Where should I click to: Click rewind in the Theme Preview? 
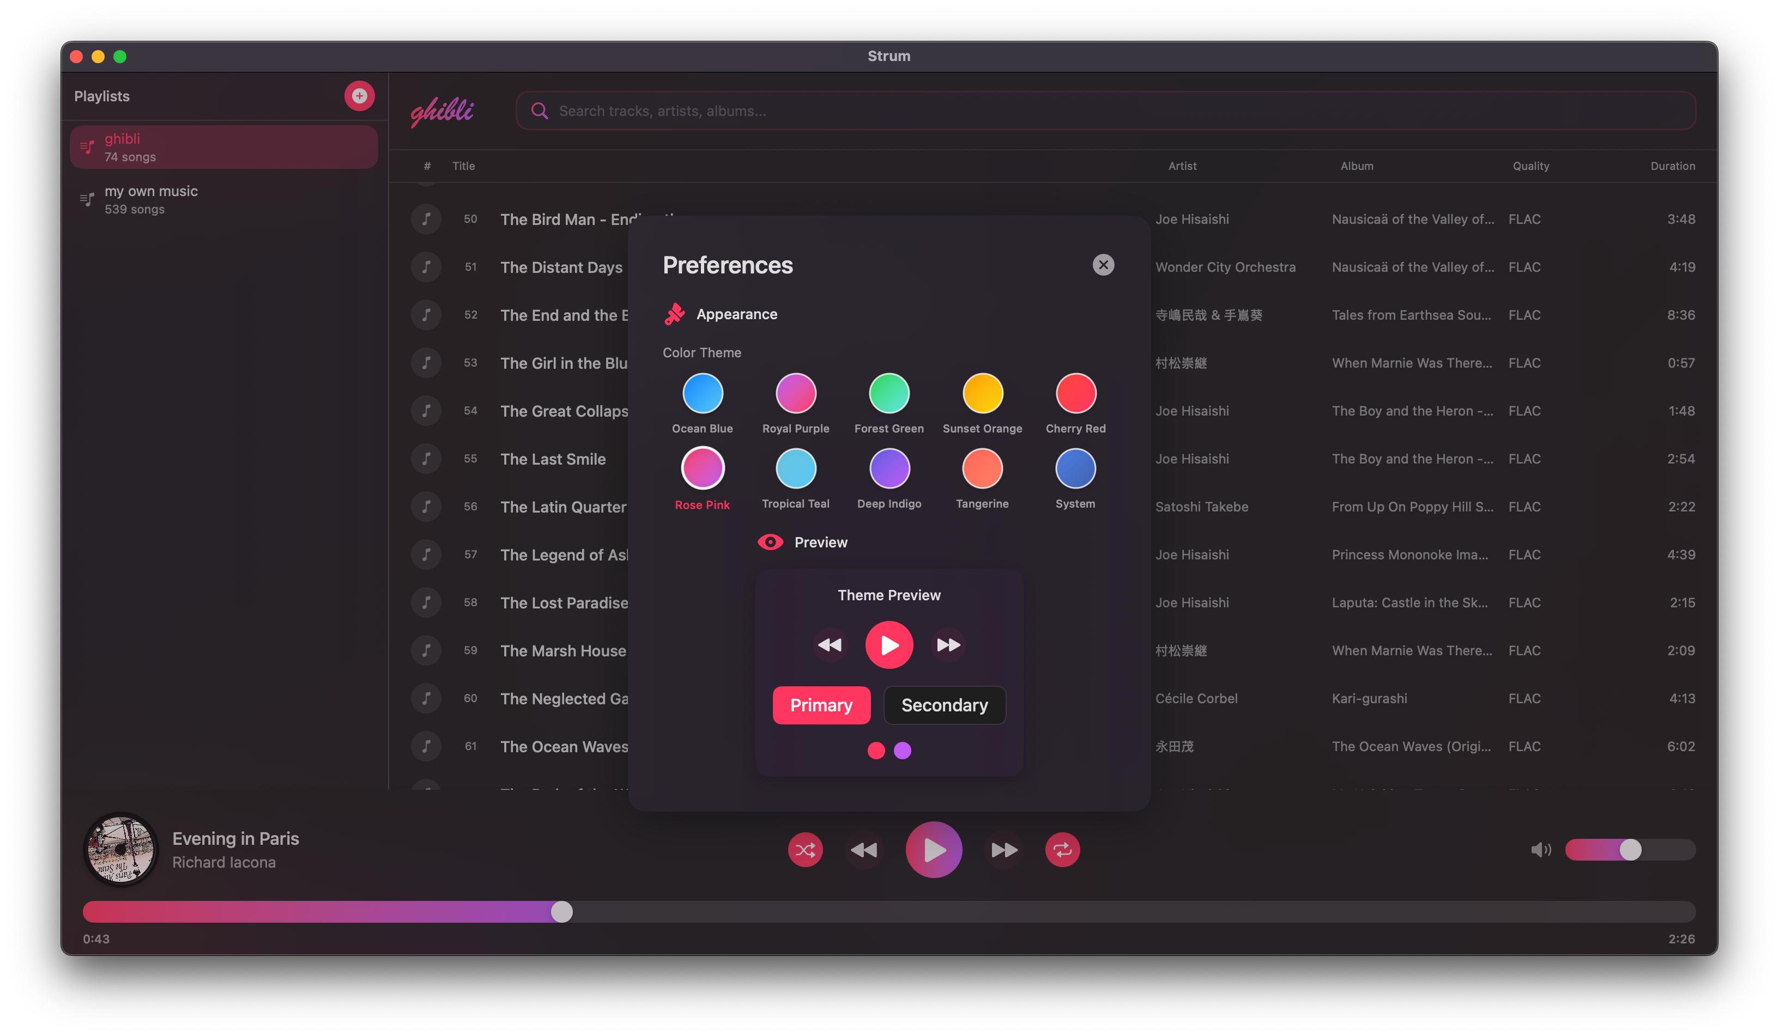(830, 645)
